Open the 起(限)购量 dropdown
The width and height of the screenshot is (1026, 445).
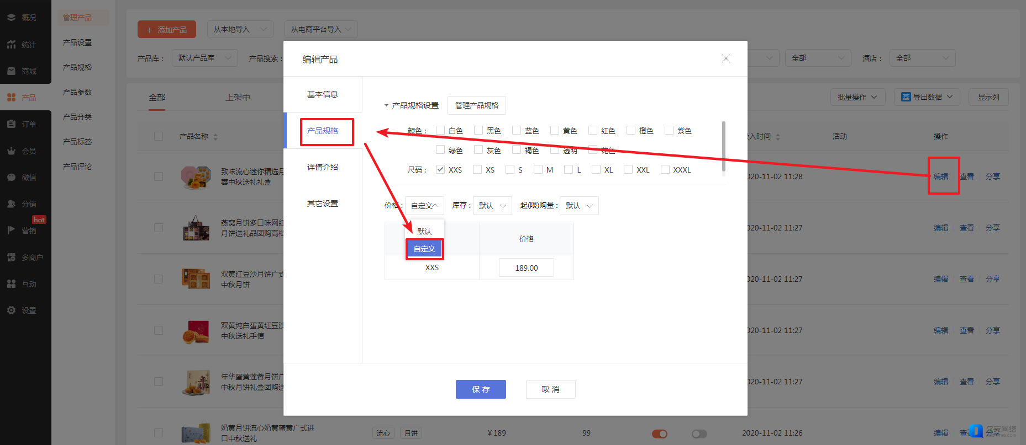tap(578, 206)
